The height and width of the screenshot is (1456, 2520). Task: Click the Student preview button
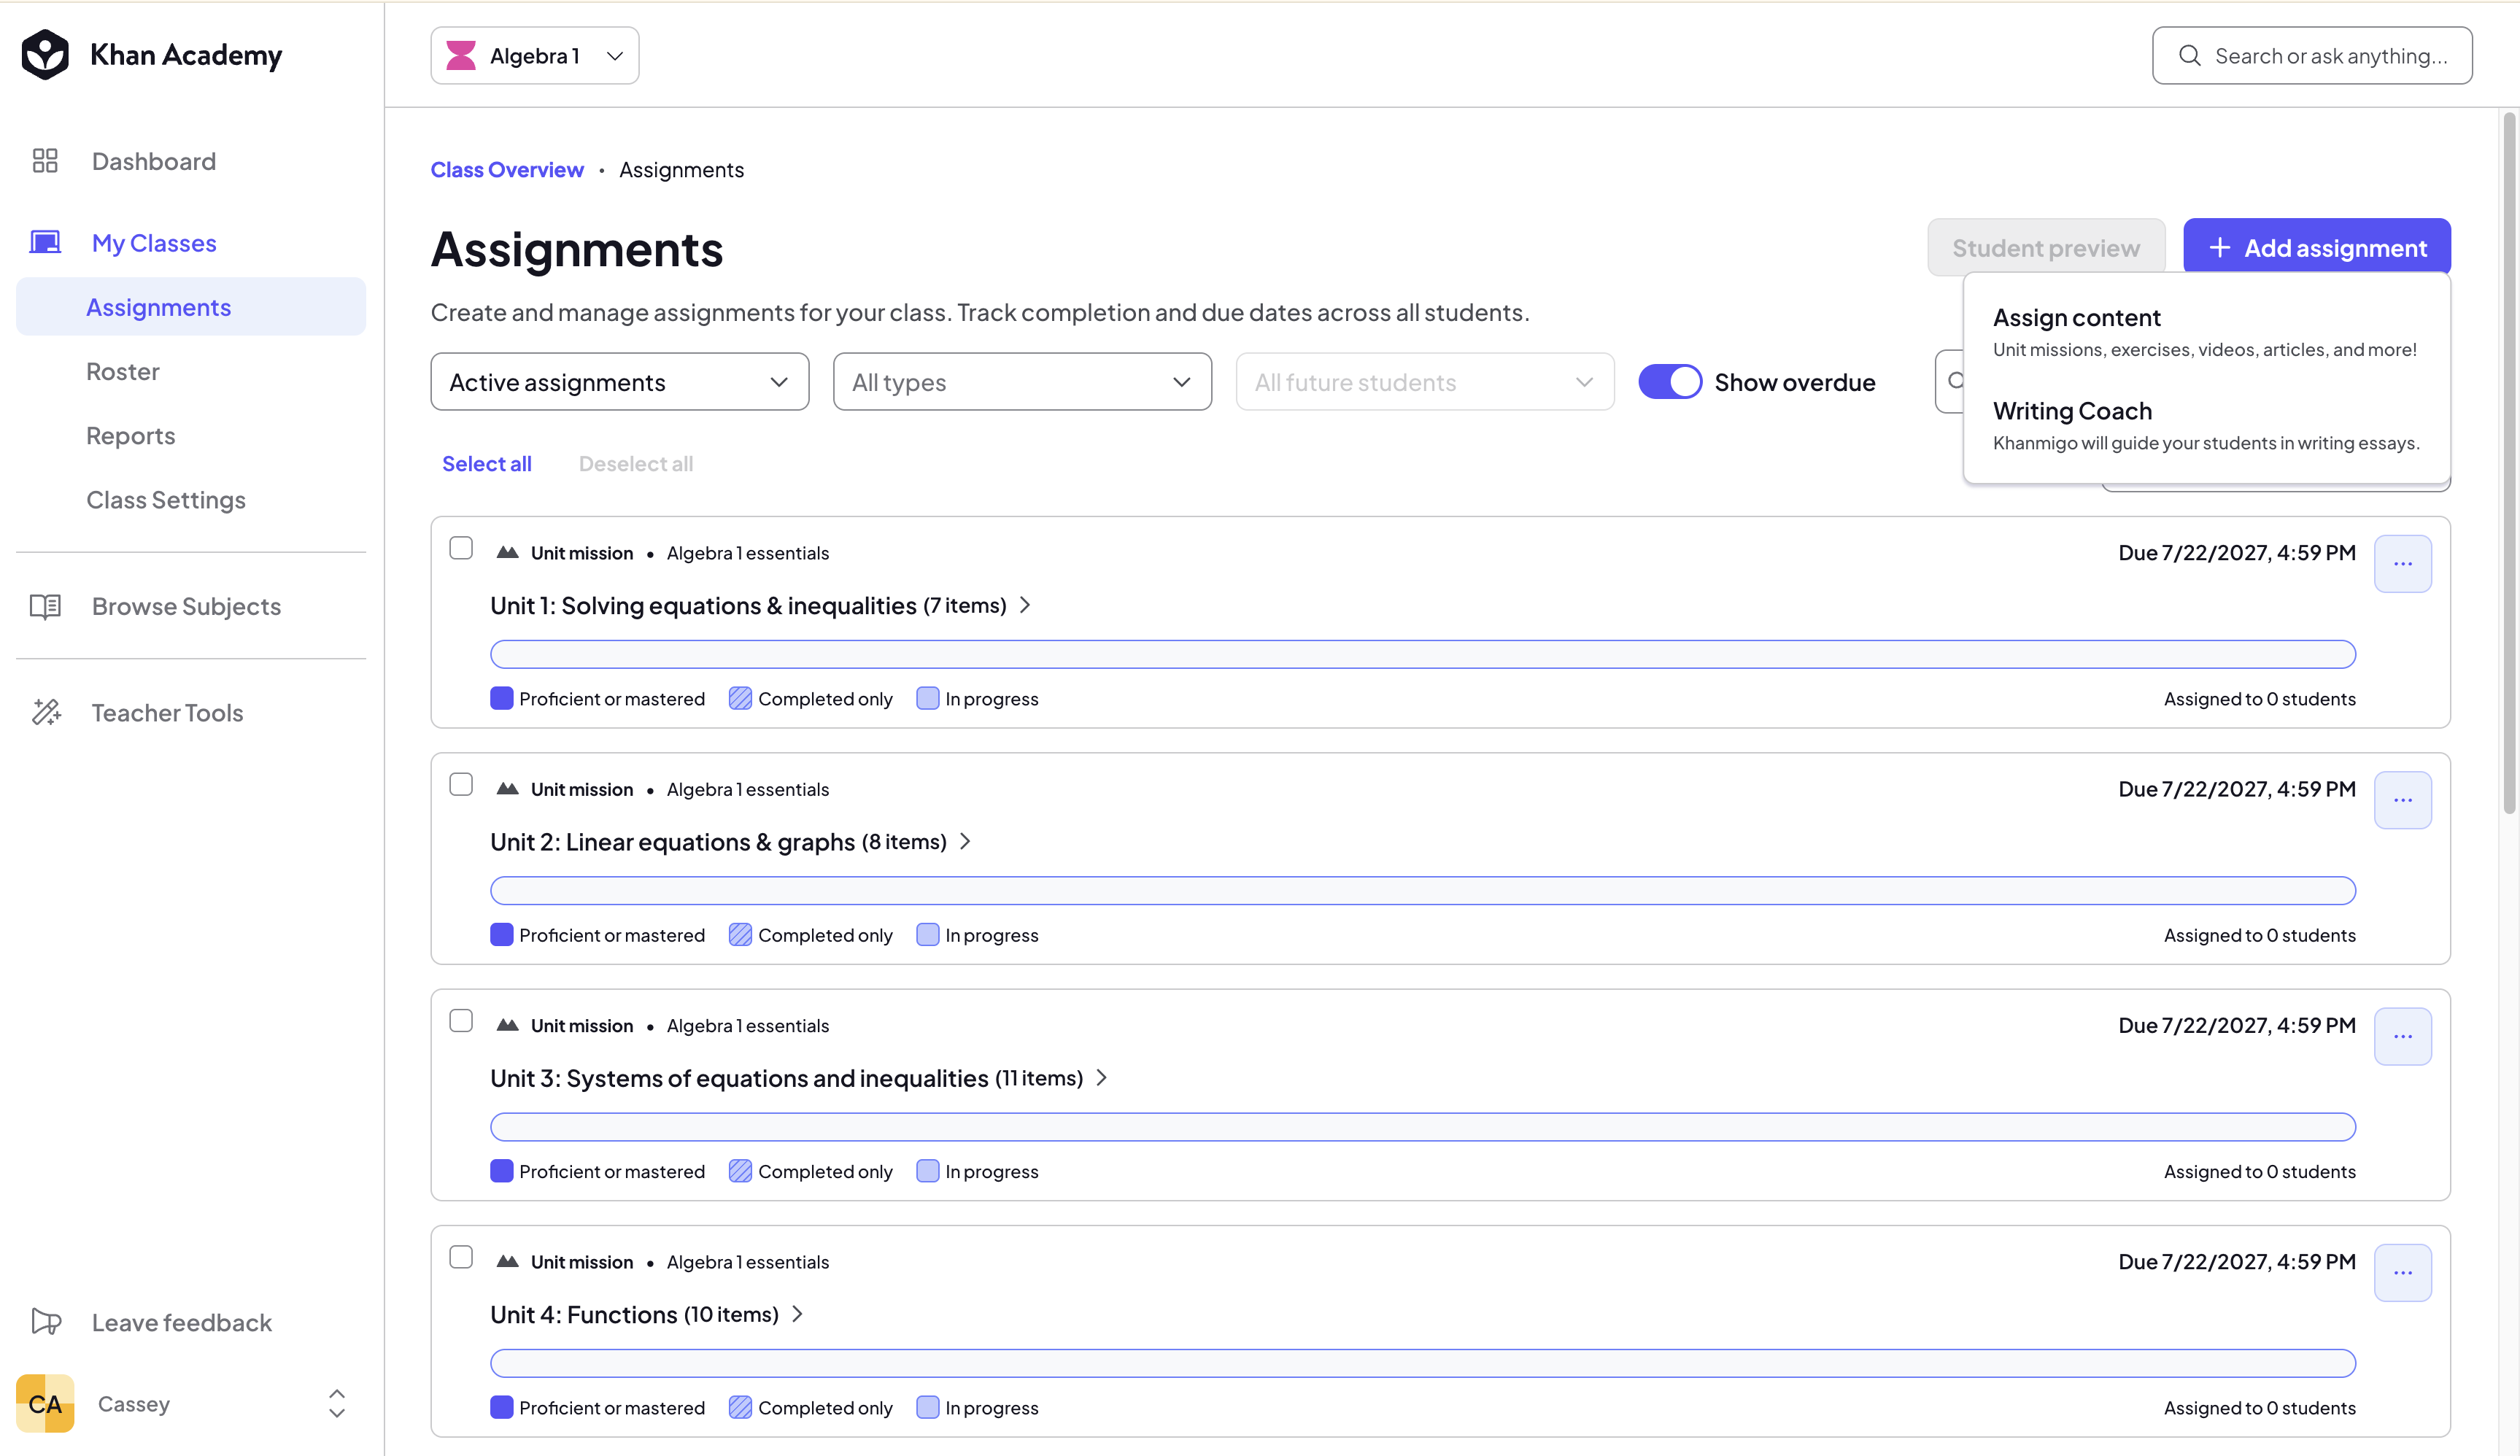2046,248
